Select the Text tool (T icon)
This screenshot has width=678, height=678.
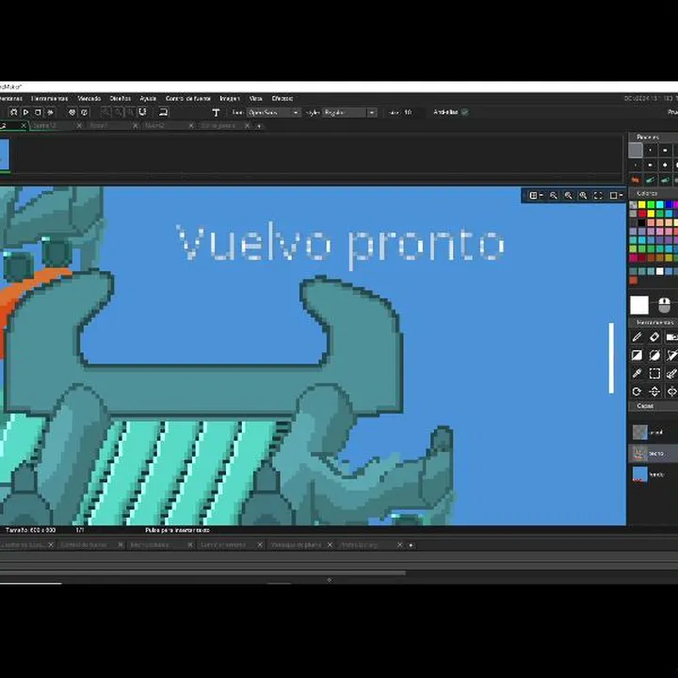click(217, 112)
